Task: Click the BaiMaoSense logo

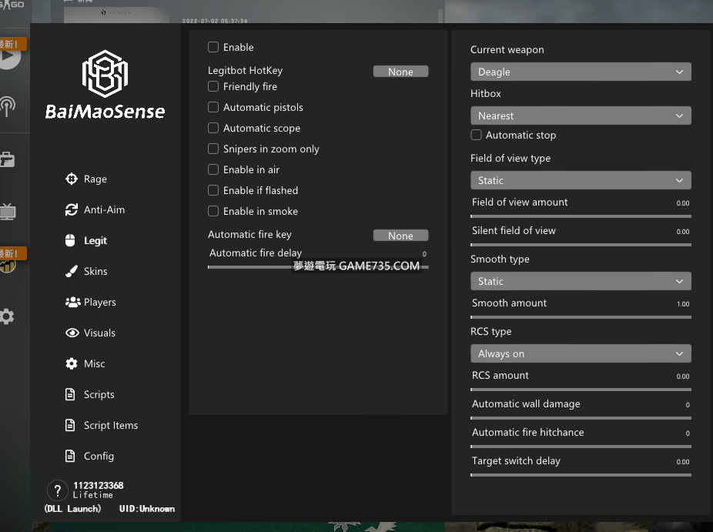Action: coord(105,85)
